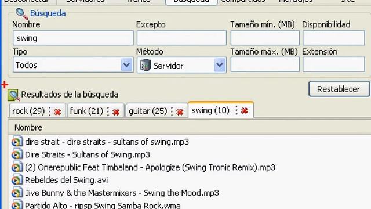371x209 pixels.
Task: Select 'Dire Straits - Sultans of Swing.mp3'
Action: click(x=88, y=154)
